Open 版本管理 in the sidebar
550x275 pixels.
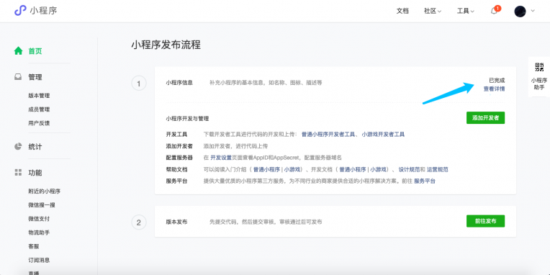[39, 96]
